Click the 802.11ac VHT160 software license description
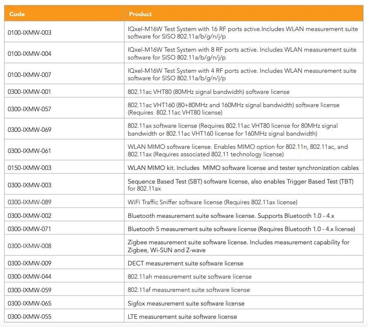Viewport: 368px width, 327px height. click(234, 109)
